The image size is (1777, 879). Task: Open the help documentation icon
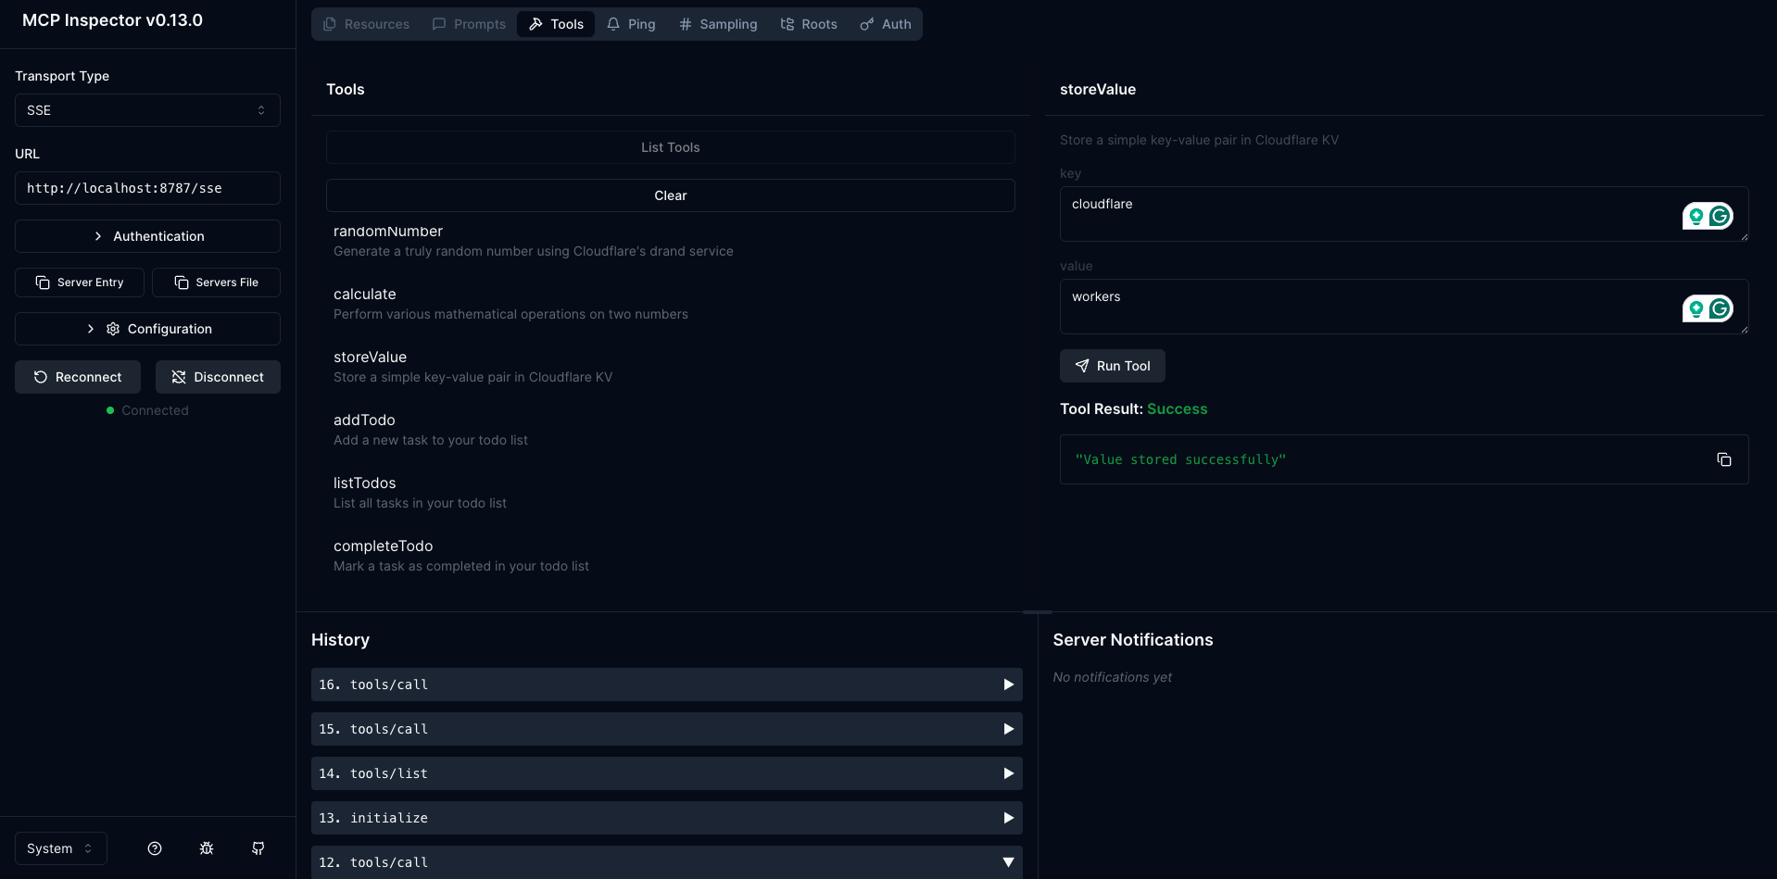[x=155, y=848]
